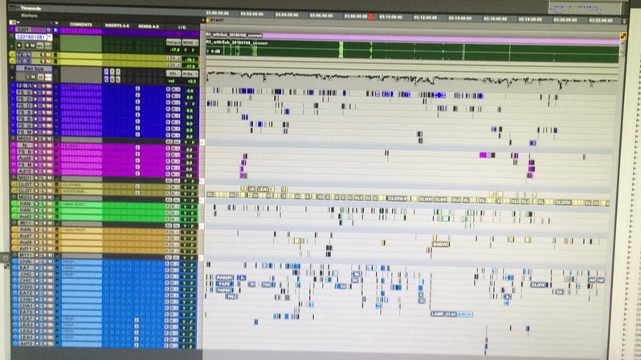Select the LAMP_01-01 clip in the timeline

tap(451, 313)
